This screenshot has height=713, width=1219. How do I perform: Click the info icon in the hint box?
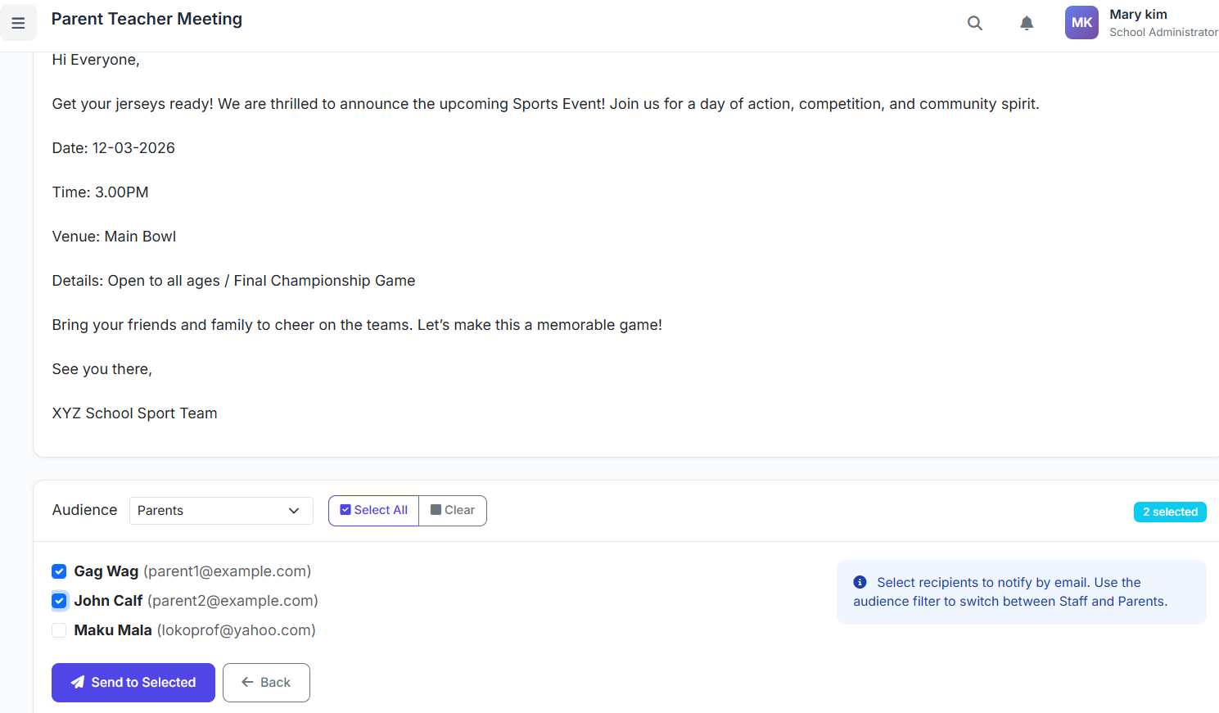pos(860,582)
